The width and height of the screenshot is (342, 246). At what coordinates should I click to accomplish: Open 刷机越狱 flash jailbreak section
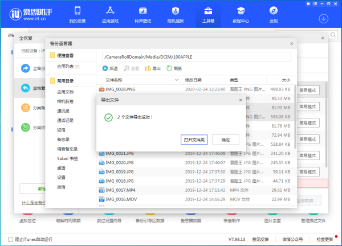click(x=175, y=14)
